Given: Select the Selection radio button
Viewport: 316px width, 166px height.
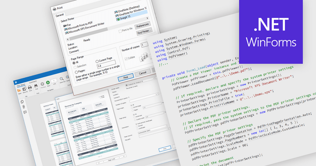Looking at the screenshot, I should [75, 67].
